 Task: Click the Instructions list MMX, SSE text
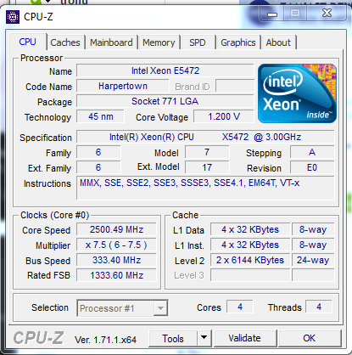coord(205,188)
